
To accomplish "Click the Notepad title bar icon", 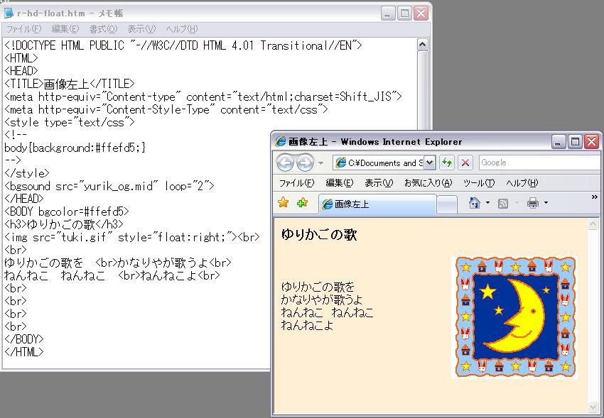I will click(x=9, y=13).
